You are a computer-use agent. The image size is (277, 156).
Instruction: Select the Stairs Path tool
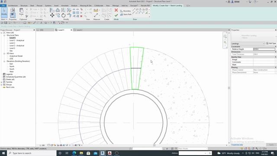(x=126, y=14)
